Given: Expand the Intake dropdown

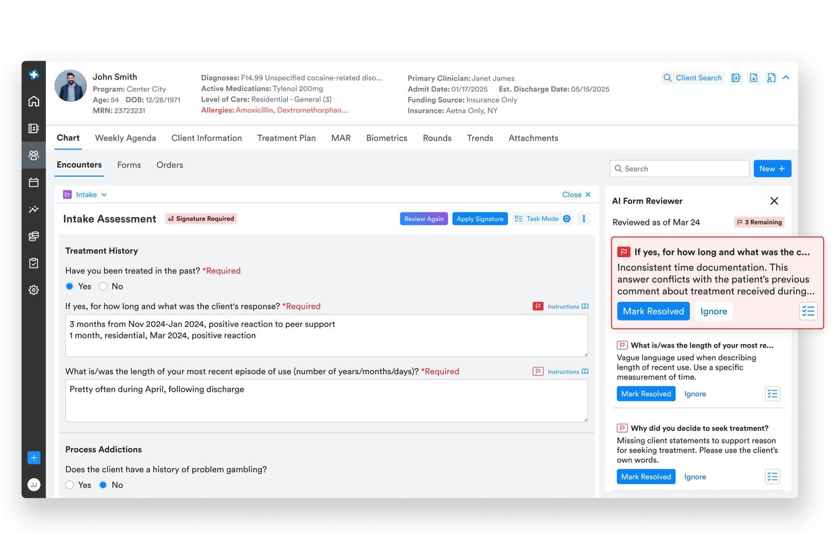Looking at the screenshot, I should pos(86,195).
